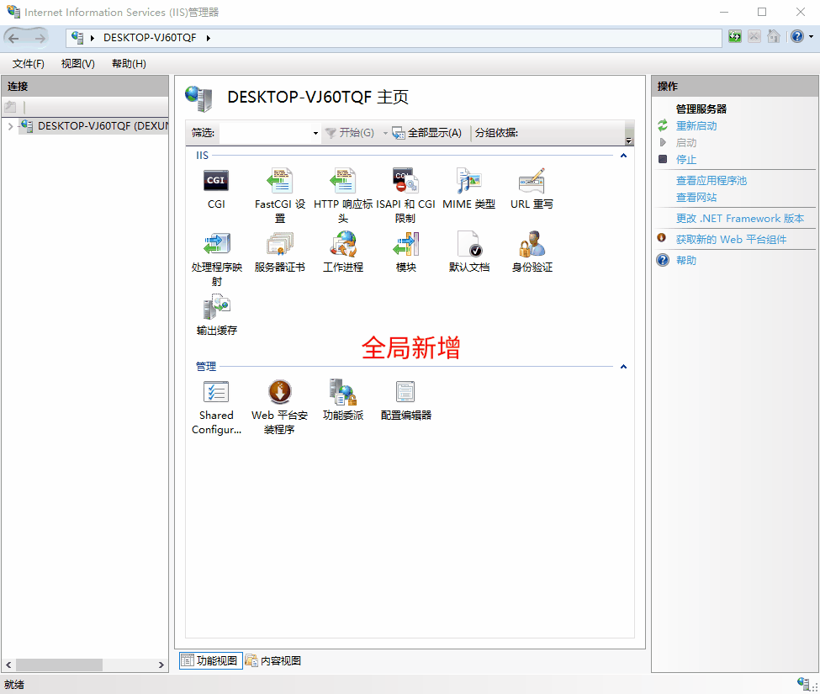
Task: Open 服务器证书 feature
Action: [x=279, y=245]
